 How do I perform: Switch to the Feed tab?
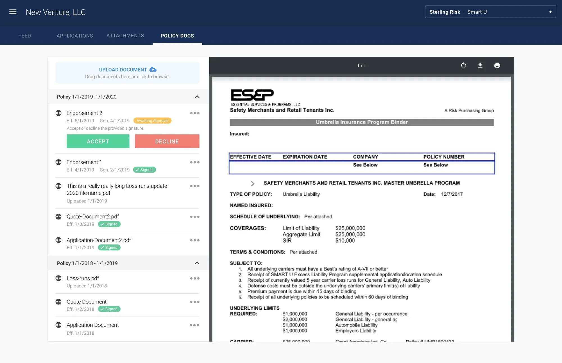(25, 36)
